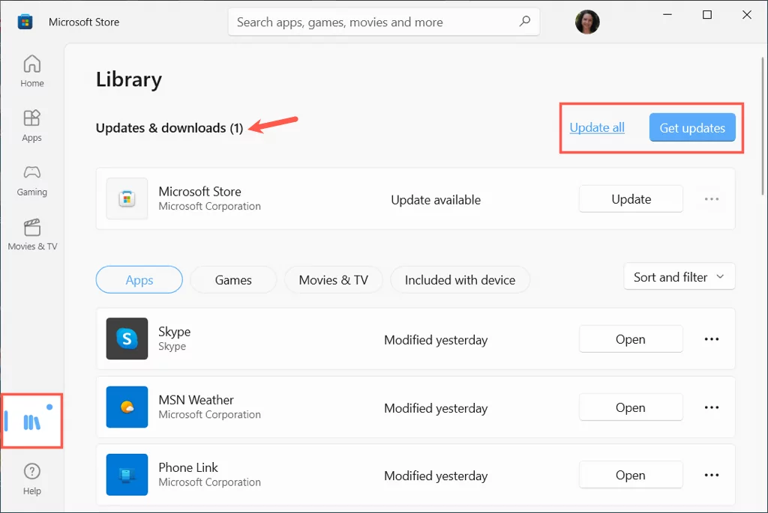Screen dimensions: 768x513
Task: Click the Library page title
Action: point(129,79)
